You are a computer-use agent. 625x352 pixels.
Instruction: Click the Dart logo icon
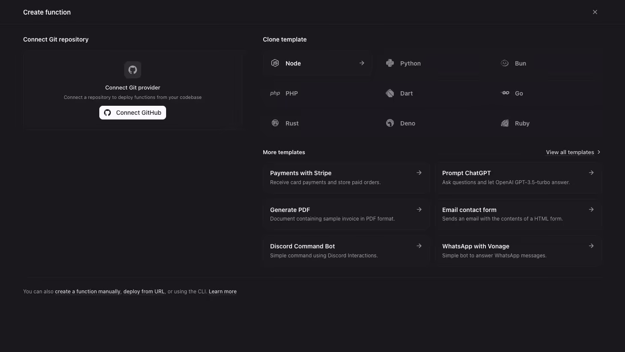pyautogui.click(x=390, y=93)
